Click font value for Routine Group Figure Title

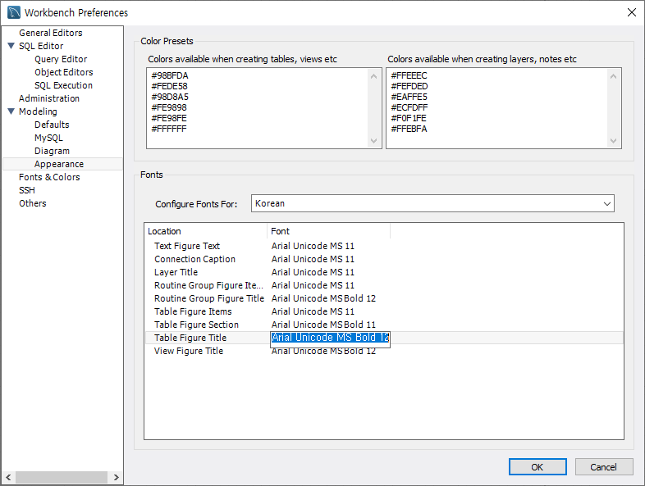pos(323,298)
